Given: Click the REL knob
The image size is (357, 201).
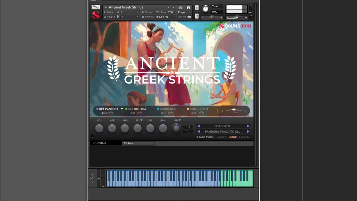Looking at the screenshot, I should point(137,128).
